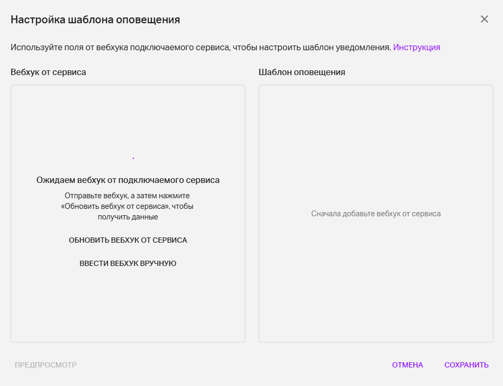Cancel with the ОТМЕНА button
Viewport: 503px width, 386px height.
tap(407, 365)
